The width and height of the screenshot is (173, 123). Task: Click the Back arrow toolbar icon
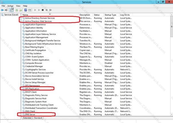tap(2, 10)
